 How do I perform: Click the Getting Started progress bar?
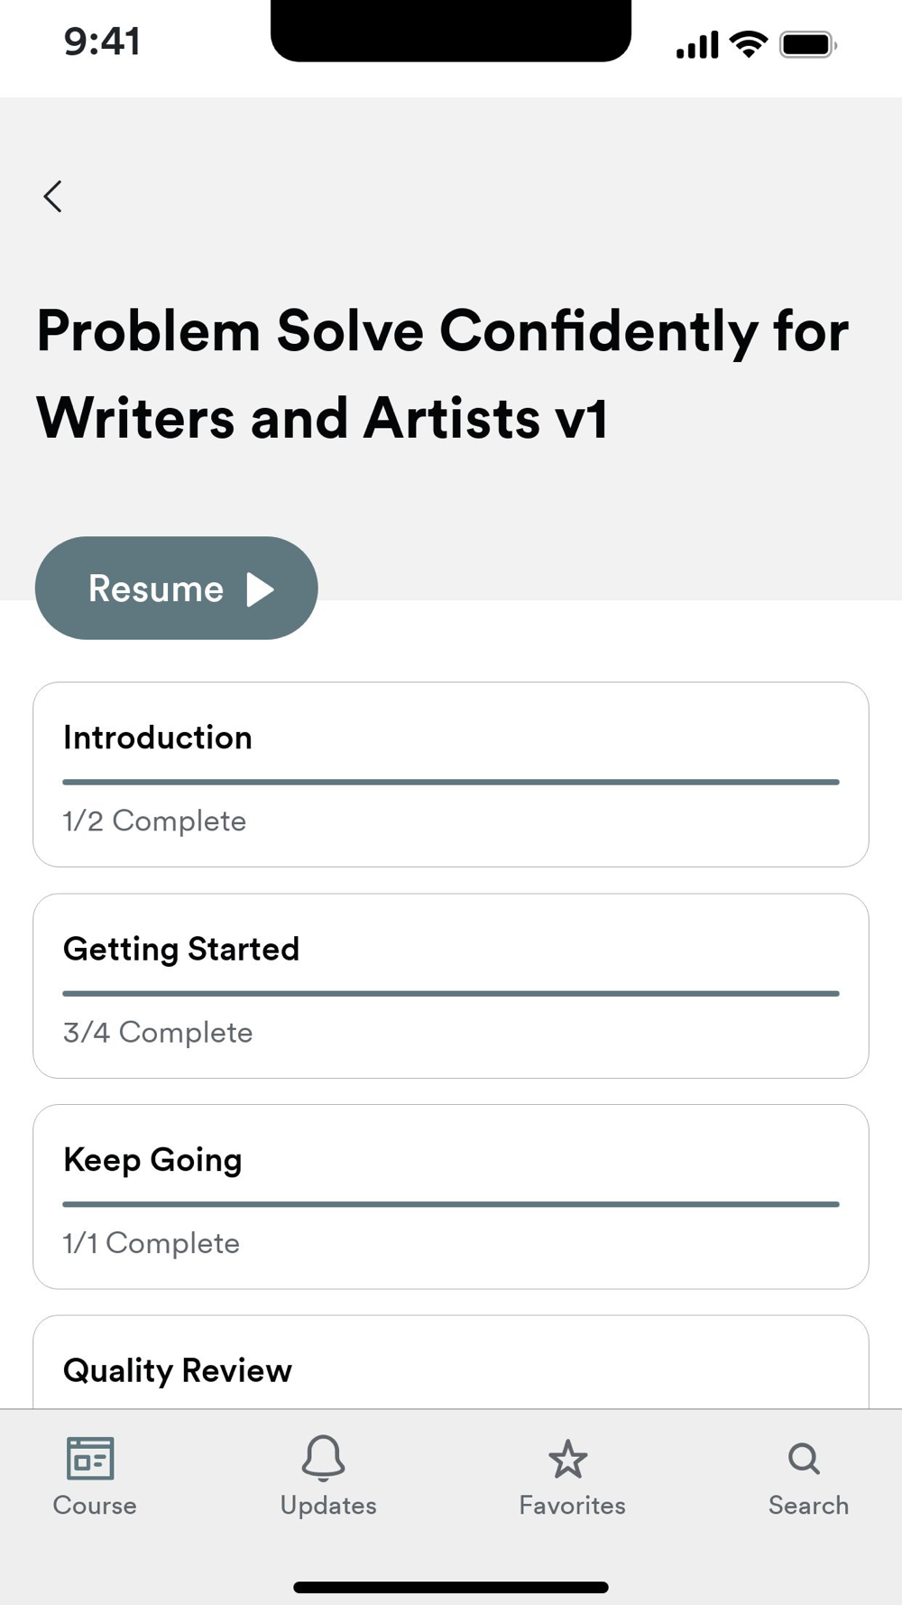coord(451,993)
